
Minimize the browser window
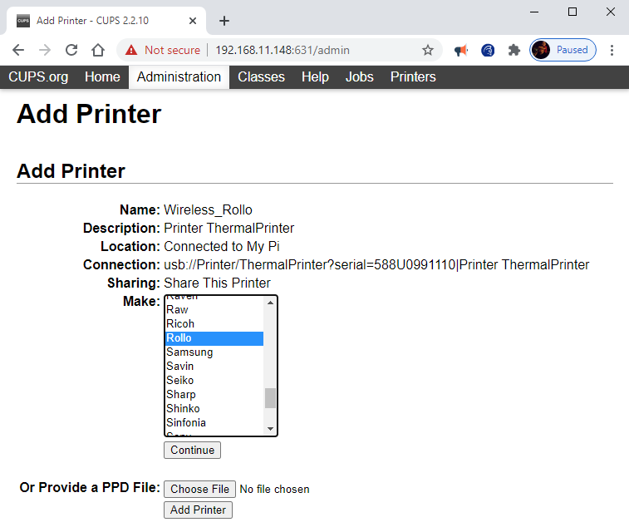pos(534,12)
